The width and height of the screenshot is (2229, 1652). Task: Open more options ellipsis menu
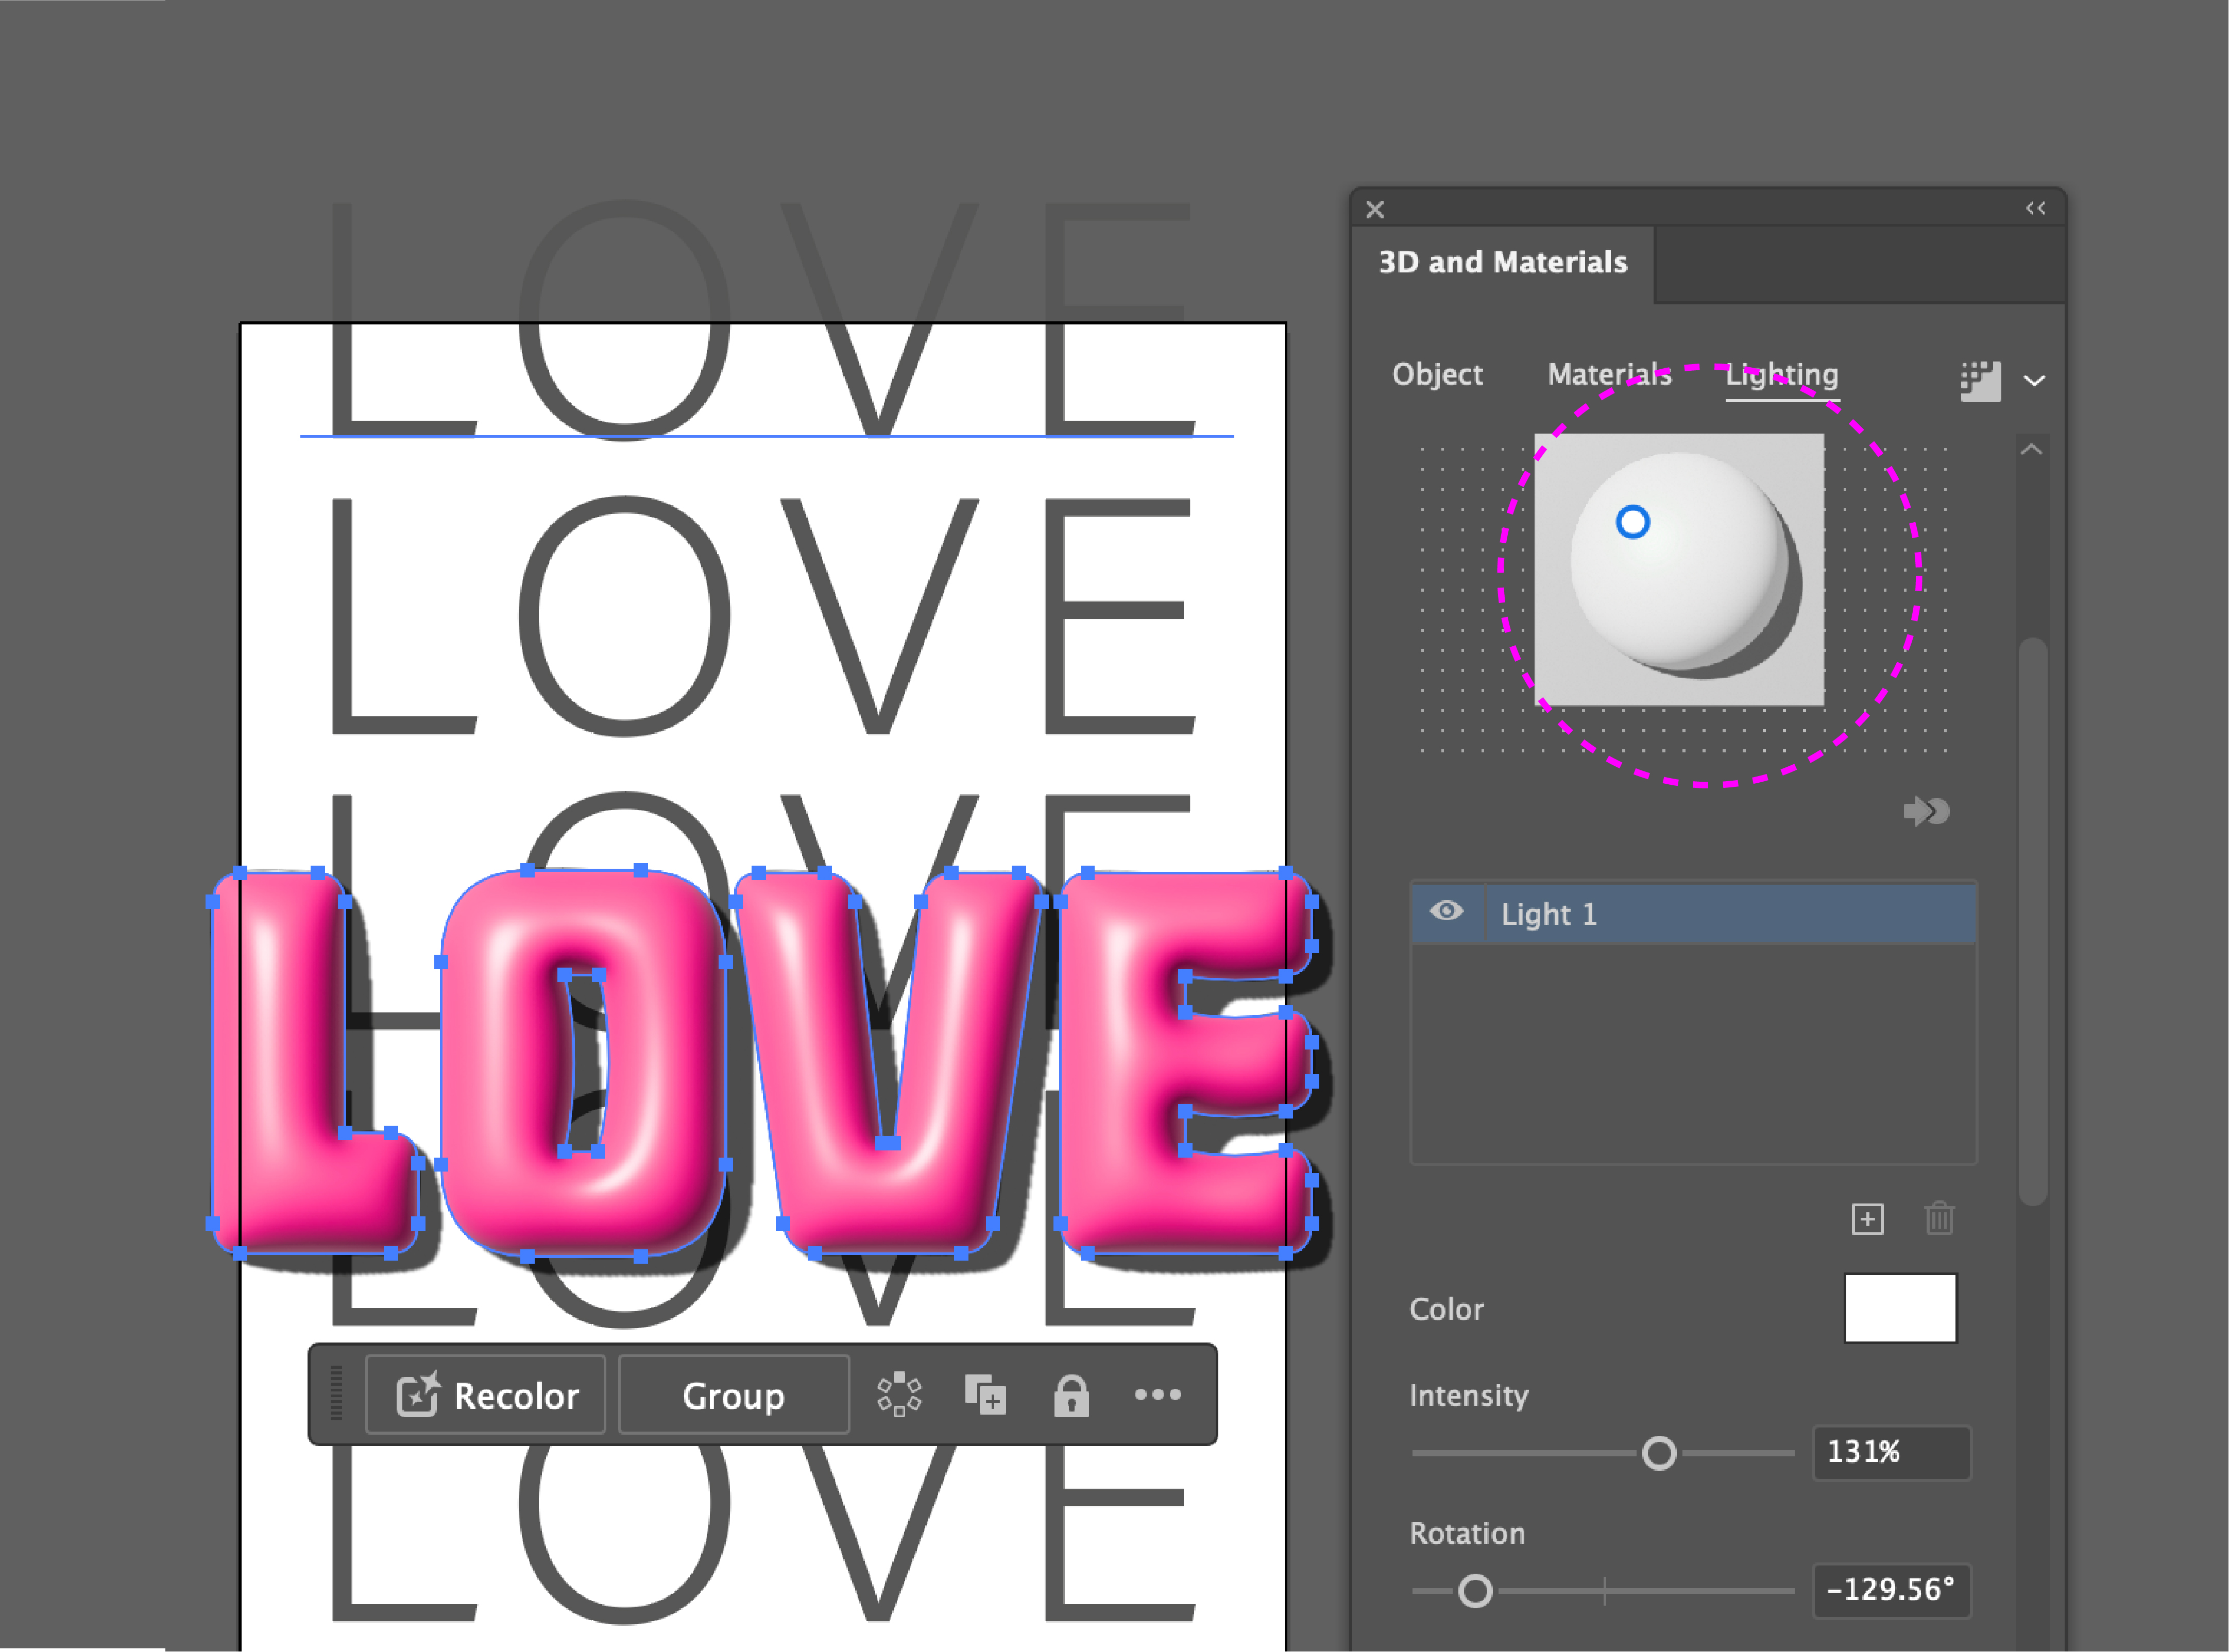click(x=1158, y=1394)
